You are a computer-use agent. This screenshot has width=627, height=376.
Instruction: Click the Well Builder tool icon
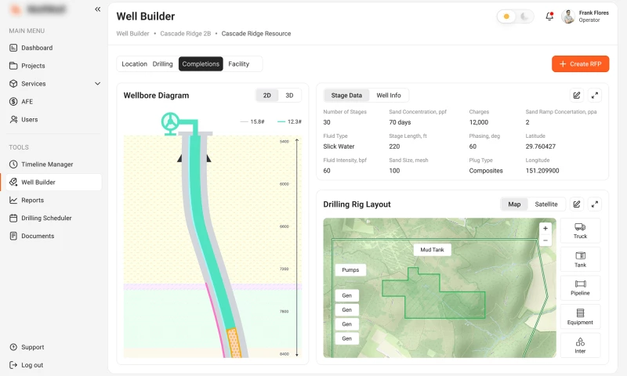(x=13, y=183)
